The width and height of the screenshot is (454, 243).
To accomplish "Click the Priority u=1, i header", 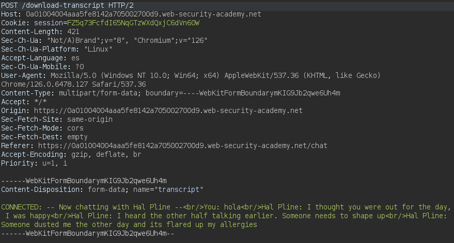I will [34, 163].
